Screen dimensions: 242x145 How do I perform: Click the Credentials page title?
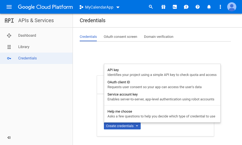[x=93, y=20]
